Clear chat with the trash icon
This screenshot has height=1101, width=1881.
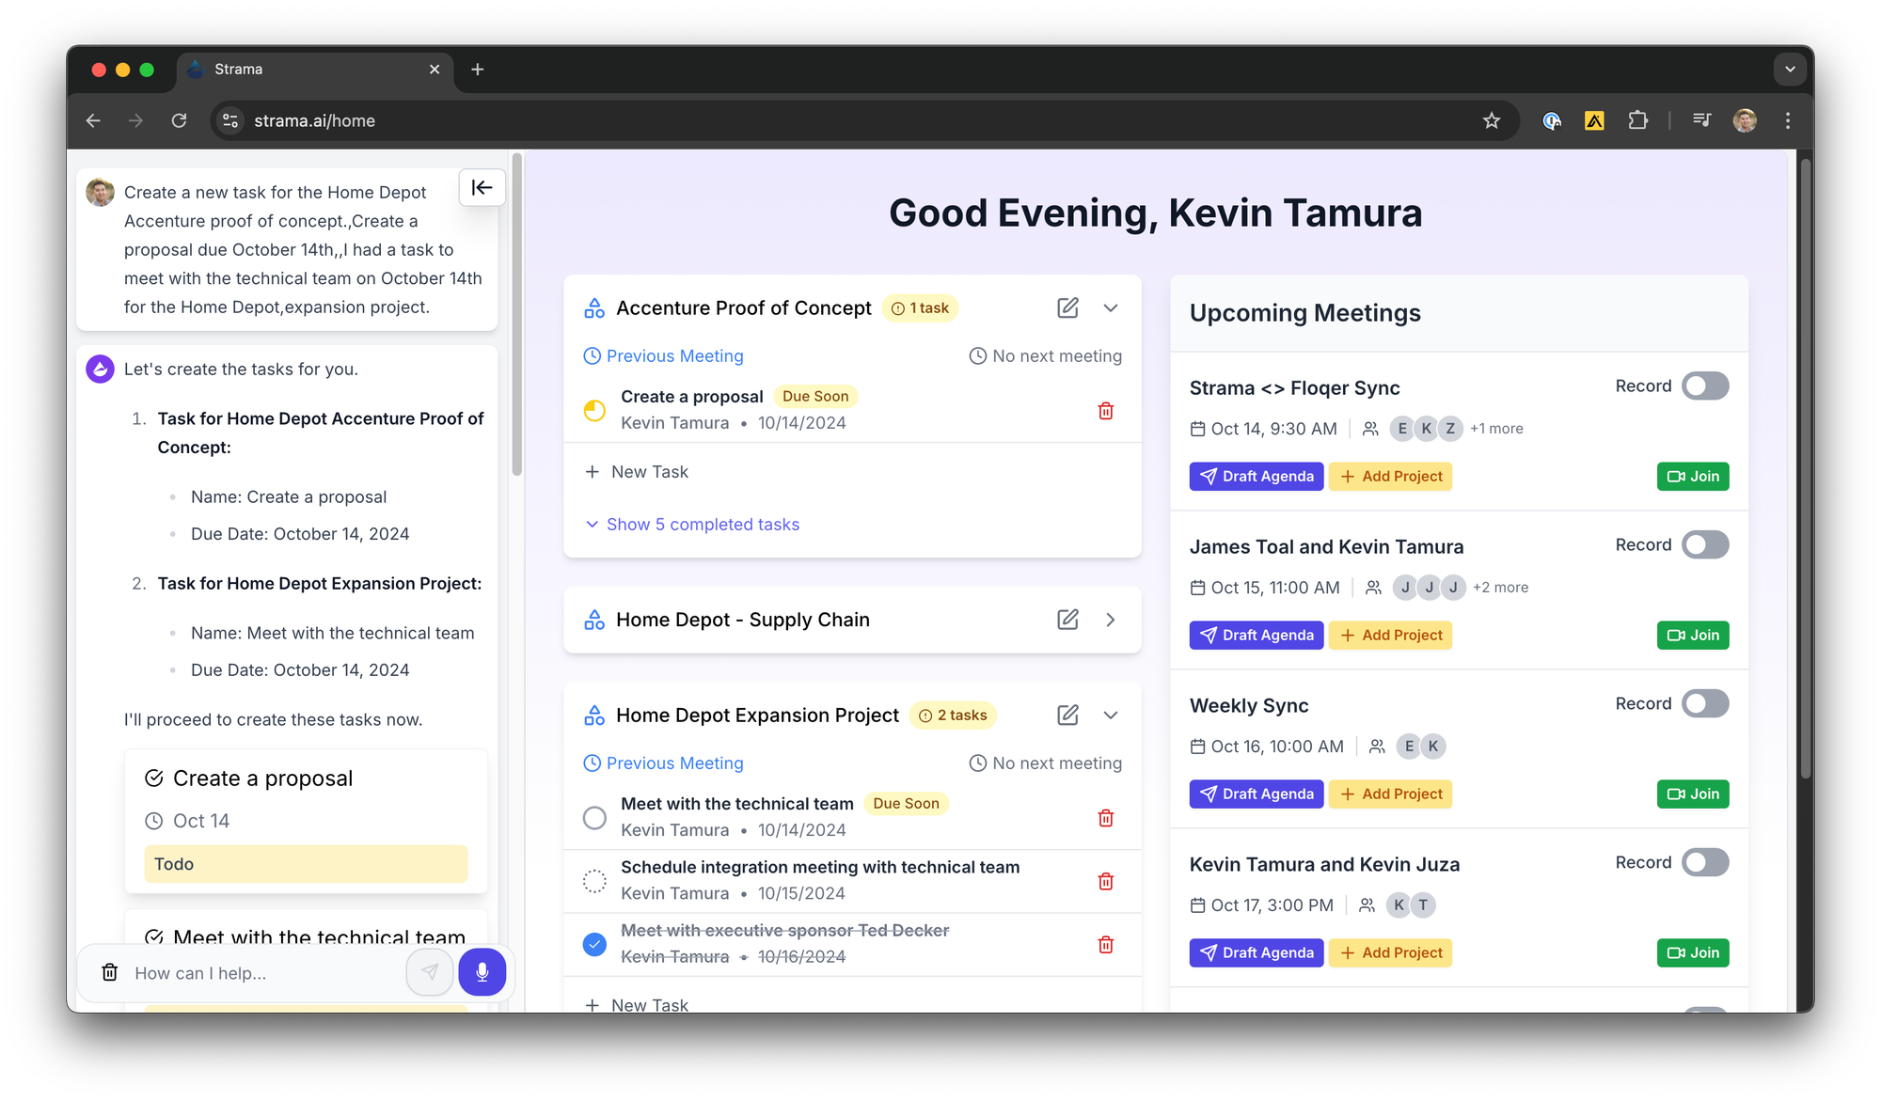[x=110, y=972]
